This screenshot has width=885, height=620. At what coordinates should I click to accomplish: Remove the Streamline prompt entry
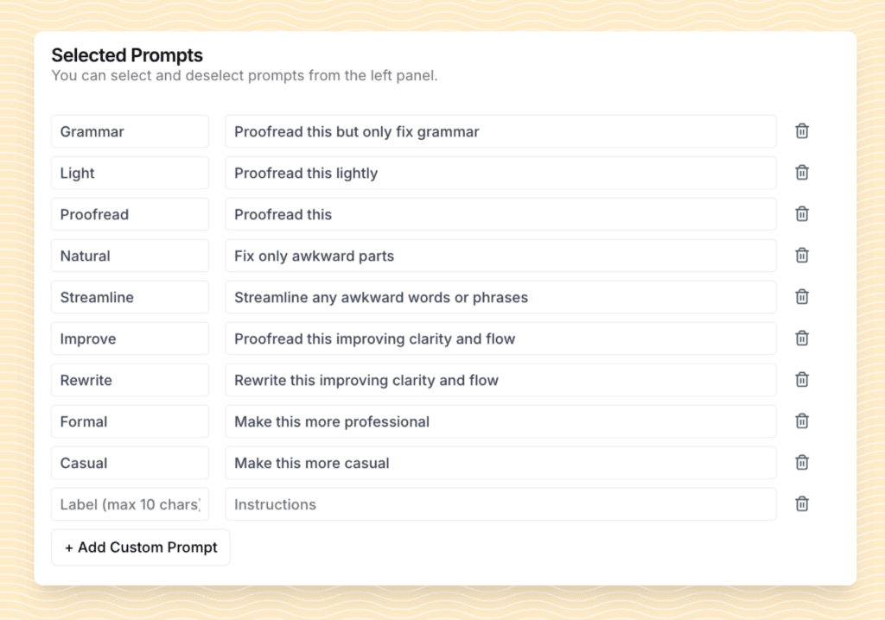[802, 297]
